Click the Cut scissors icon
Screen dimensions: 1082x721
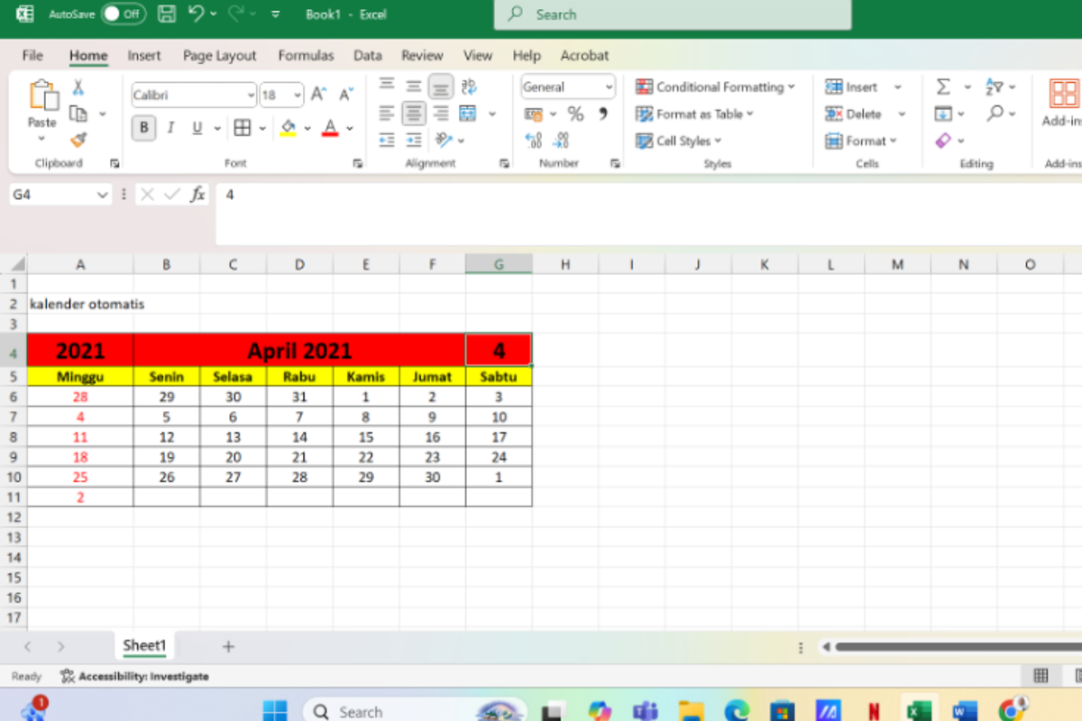[x=78, y=87]
